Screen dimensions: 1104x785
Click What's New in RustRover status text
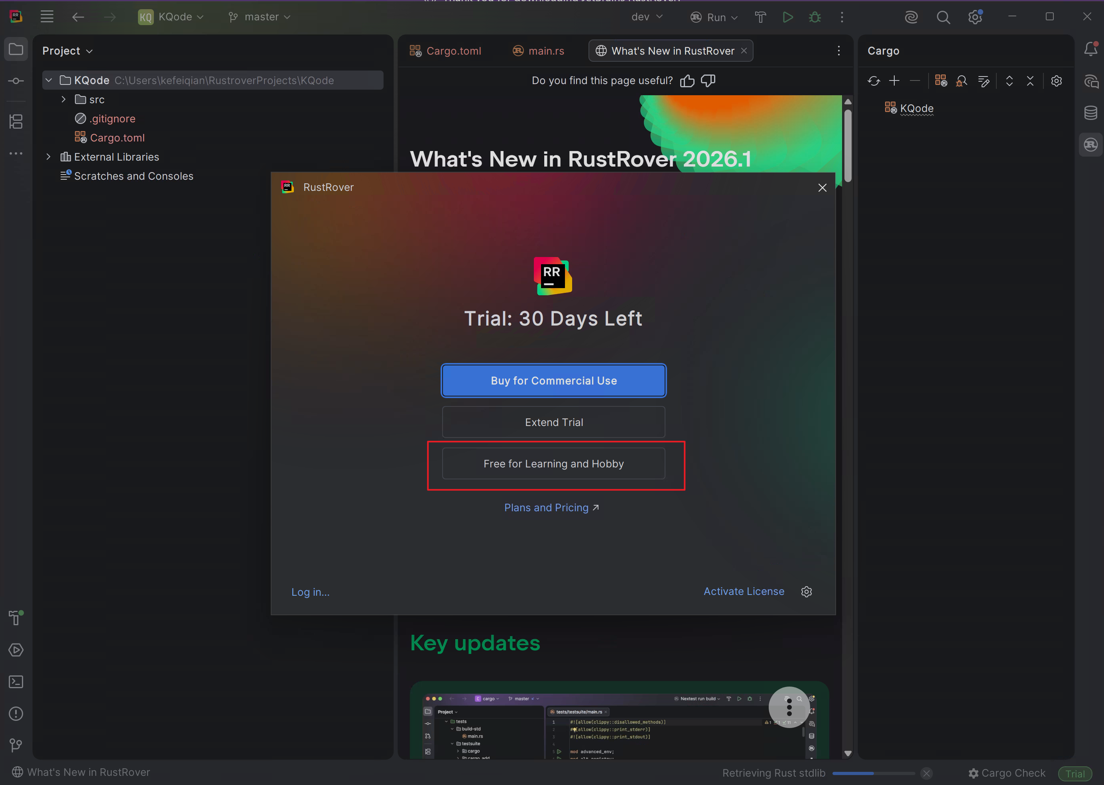click(x=89, y=772)
